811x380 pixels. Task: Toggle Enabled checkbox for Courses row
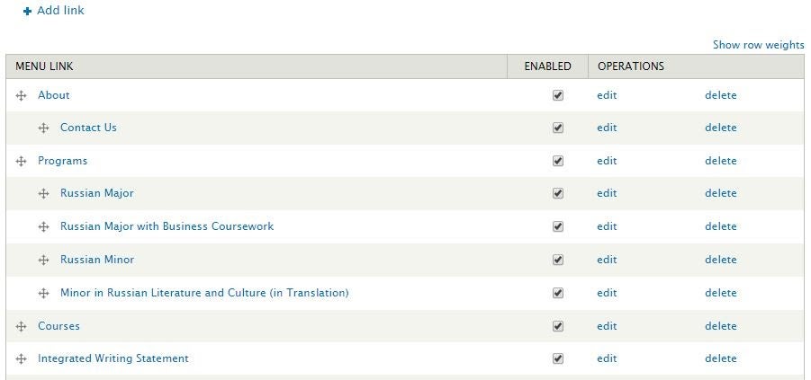pyautogui.click(x=558, y=326)
